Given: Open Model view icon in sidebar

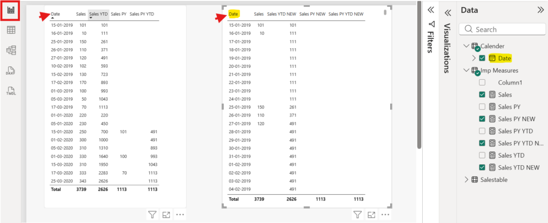Looking at the screenshot, I should point(11,50).
